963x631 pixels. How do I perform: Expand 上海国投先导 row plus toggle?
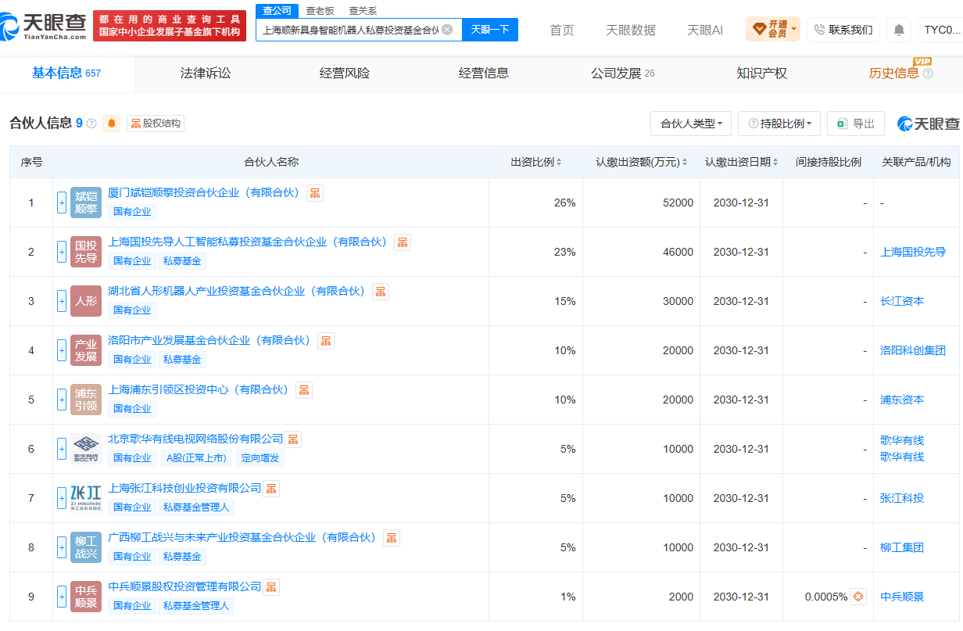click(x=62, y=252)
